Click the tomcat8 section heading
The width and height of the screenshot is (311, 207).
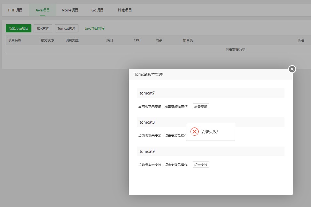click(147, 122)
